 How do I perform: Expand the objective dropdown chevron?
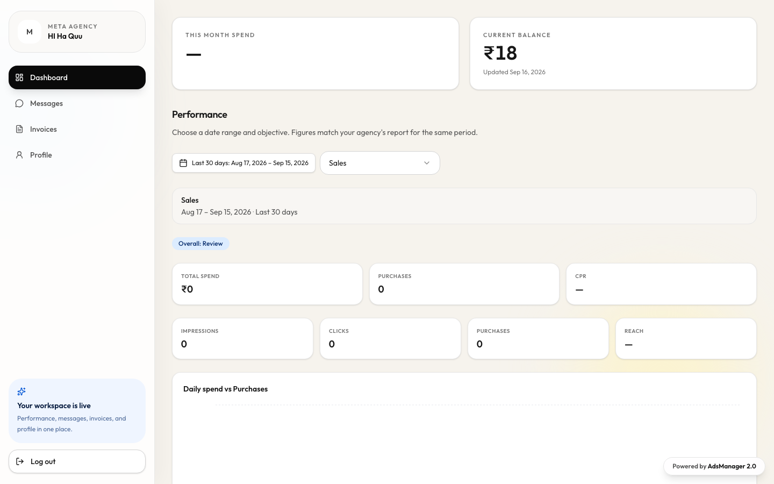click(427, 163)
